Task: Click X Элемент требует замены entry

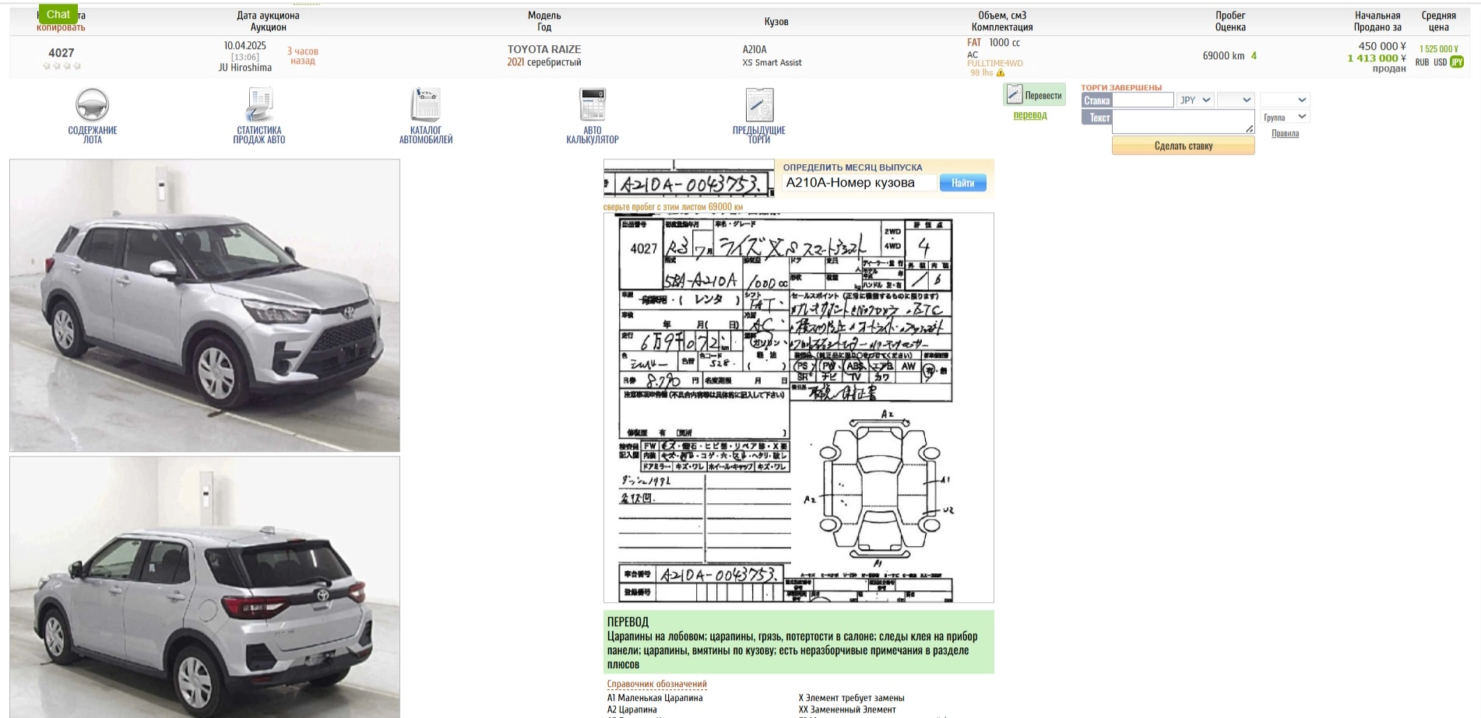Action: pos(851,698)
